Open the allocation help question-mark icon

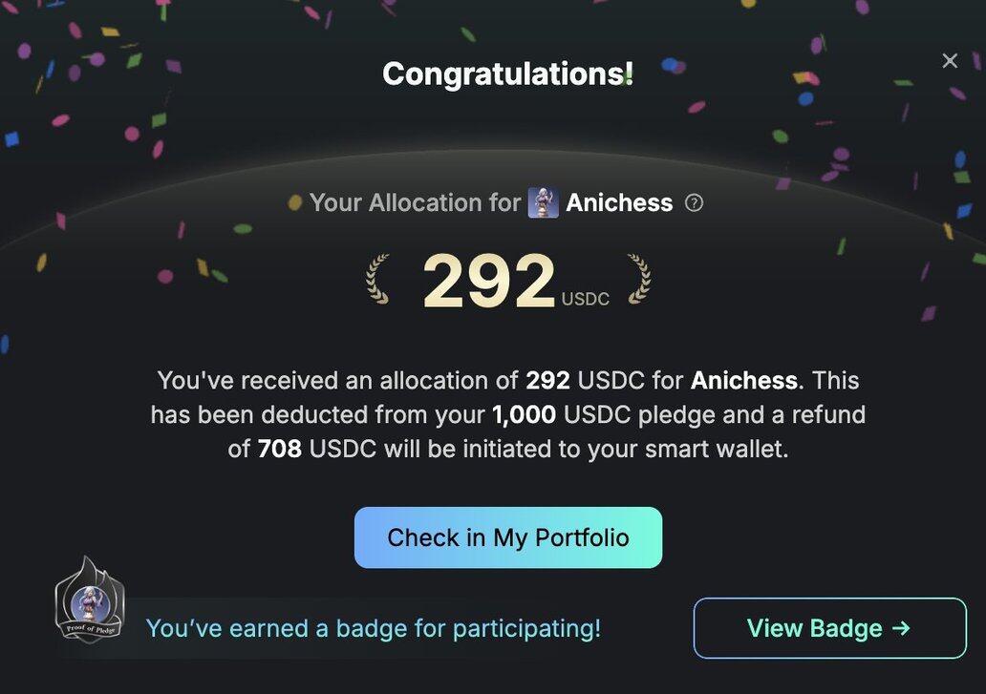click(x=695, y=202)
